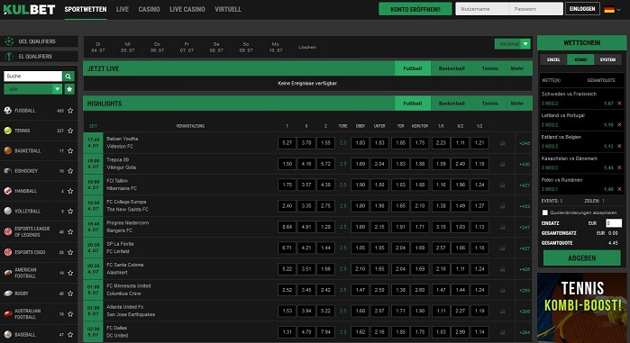The width and height of the screenshot is (630, 343).
Task: Remove Kasachstan vs Dänemark from bet slip
Action: [x=619, y=167]
